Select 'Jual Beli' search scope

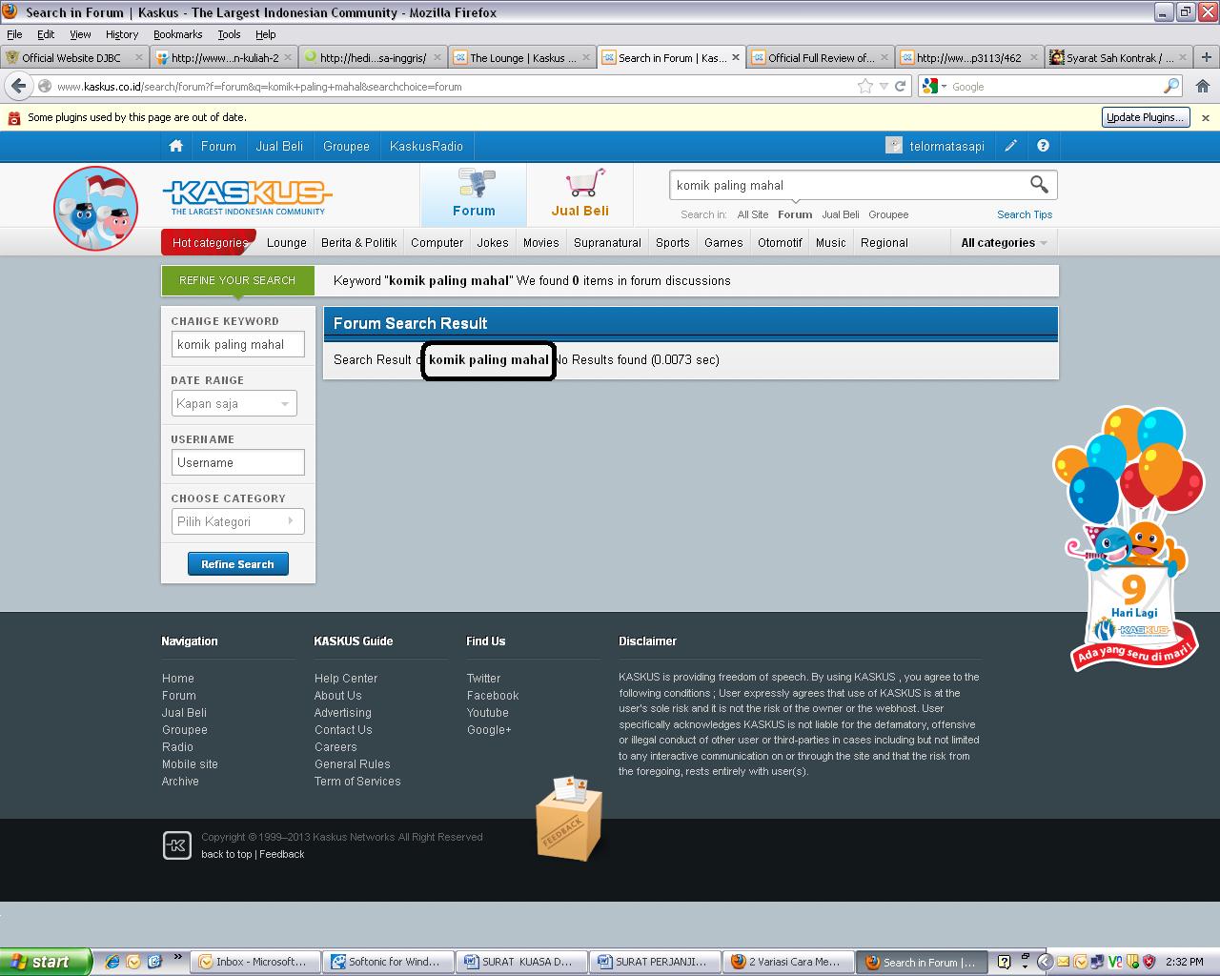(841, 214)
